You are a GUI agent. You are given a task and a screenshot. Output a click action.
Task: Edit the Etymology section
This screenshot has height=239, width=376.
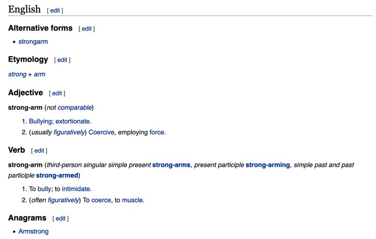coord(62,60)
